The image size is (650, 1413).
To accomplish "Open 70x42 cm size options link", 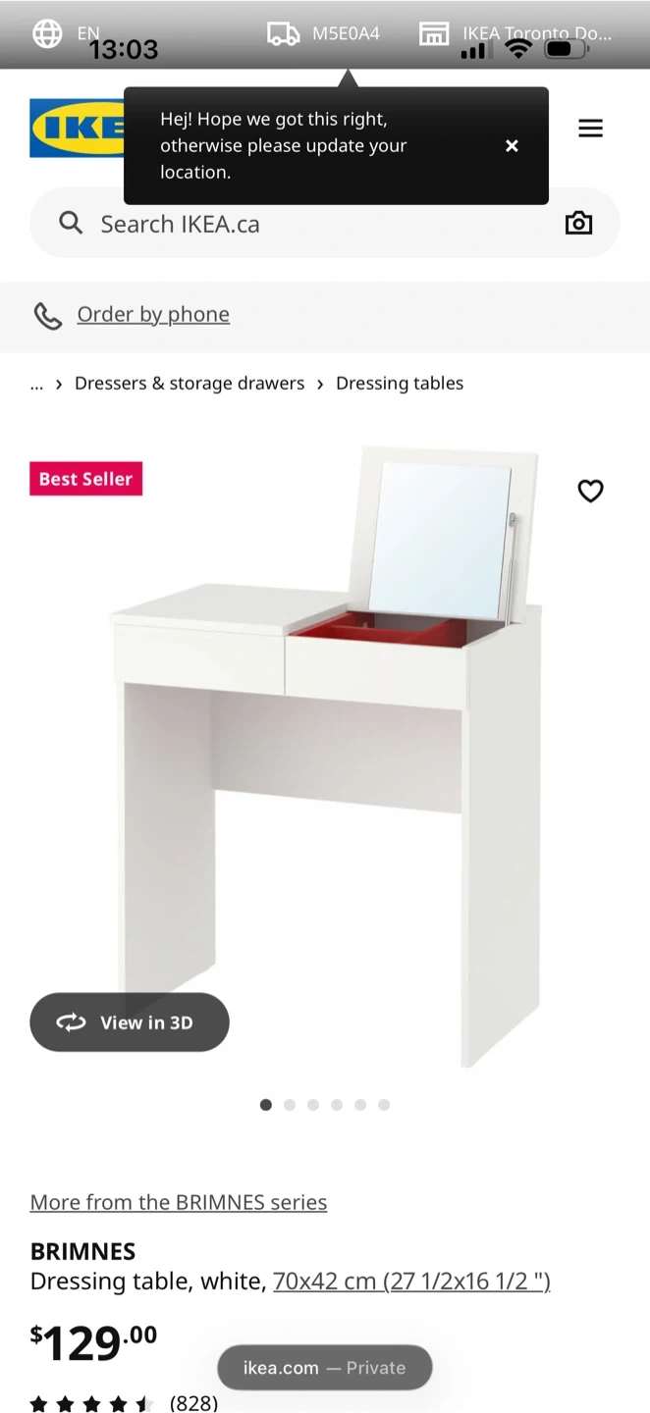I will [x=411, y=1281].
